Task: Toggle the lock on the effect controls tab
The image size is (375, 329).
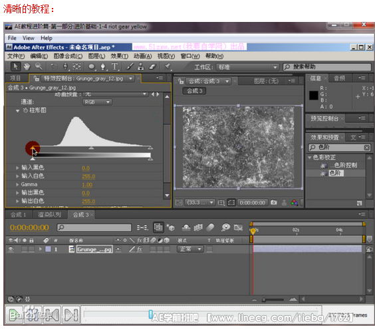Action: tap(36, 78)
